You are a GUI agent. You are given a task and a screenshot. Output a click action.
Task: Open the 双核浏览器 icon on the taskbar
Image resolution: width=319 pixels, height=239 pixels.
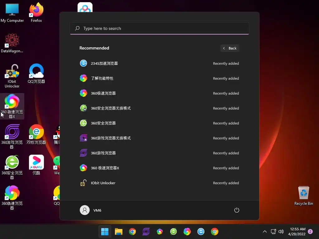pos(215,232)
